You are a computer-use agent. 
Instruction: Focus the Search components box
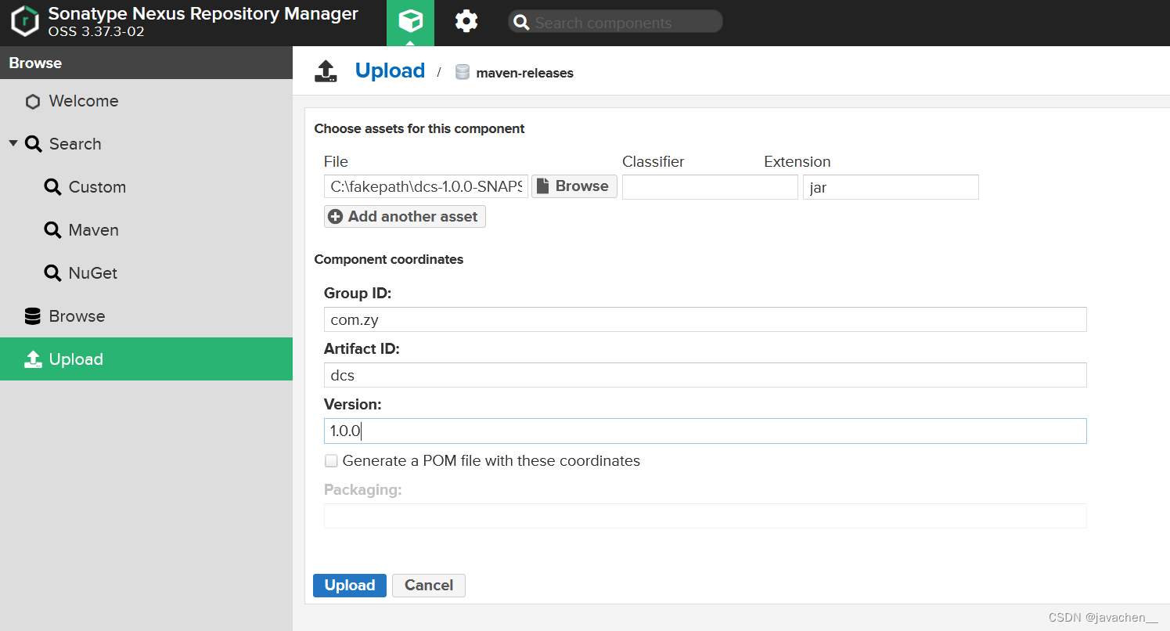pos(615,22)
